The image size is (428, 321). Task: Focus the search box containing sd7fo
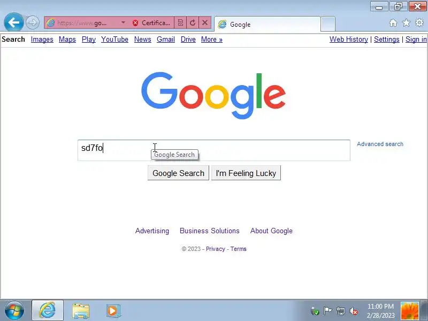pos(213,150)
